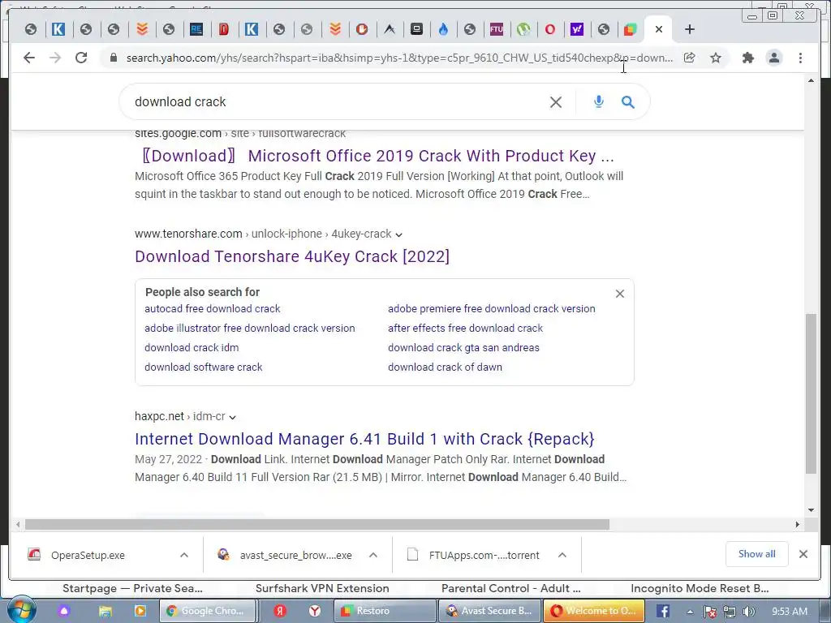Open Chrome's three-dot menu
The image size is (831, 623).
800,58
